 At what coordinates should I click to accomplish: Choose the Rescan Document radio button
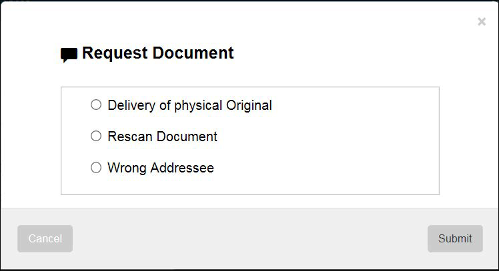pos(96,136)
